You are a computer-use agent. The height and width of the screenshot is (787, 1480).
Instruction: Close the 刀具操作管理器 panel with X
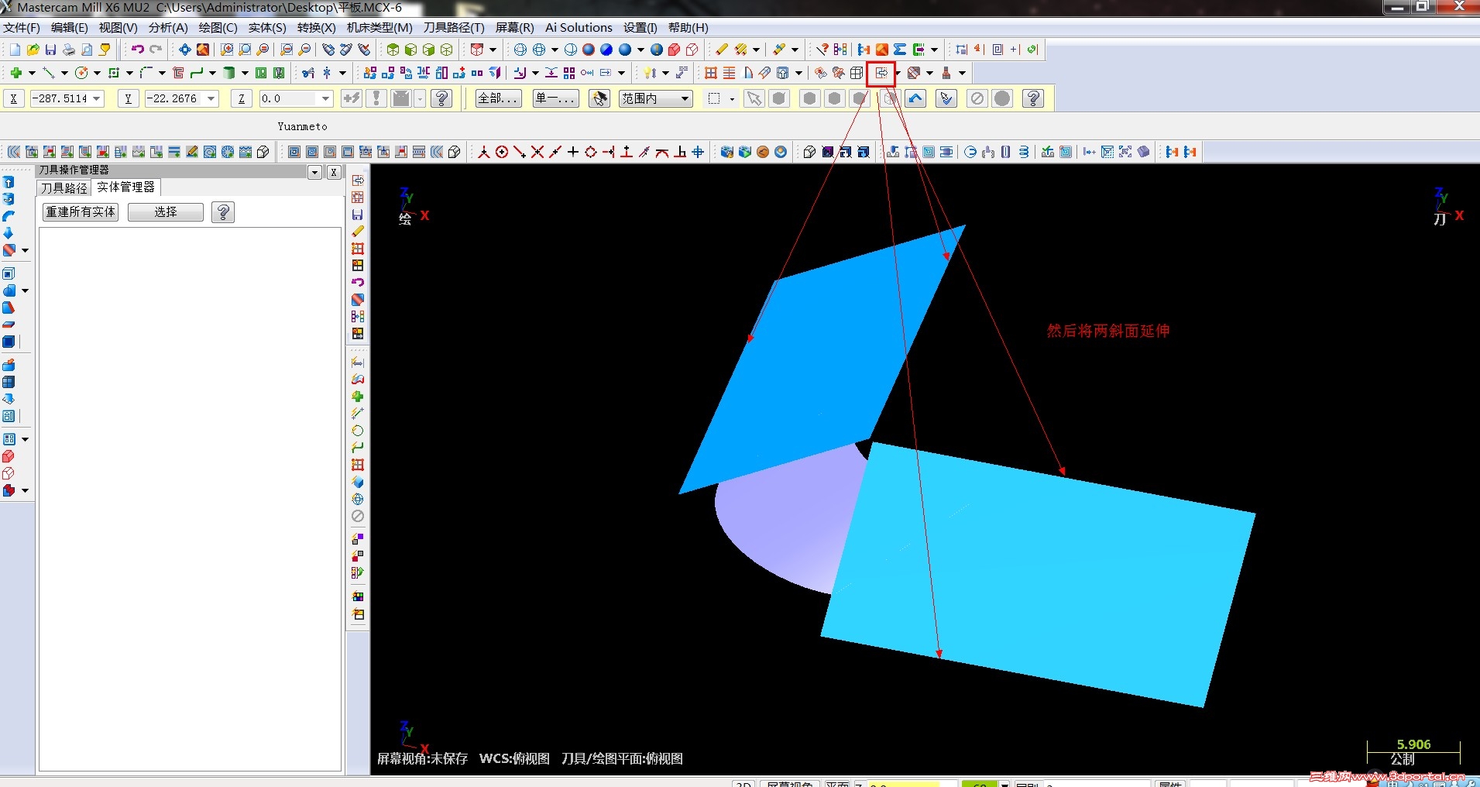pos(334,172)
